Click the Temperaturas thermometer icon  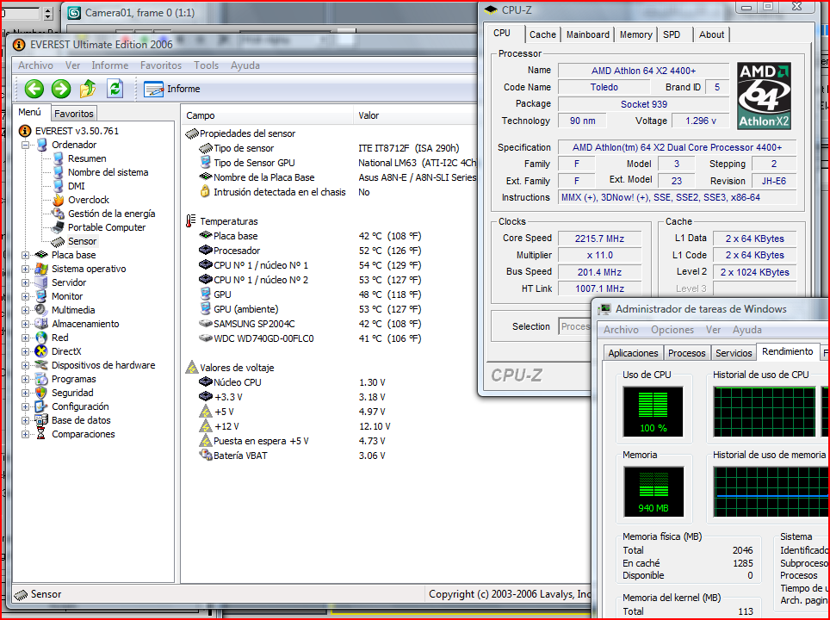tap(190, 221)
